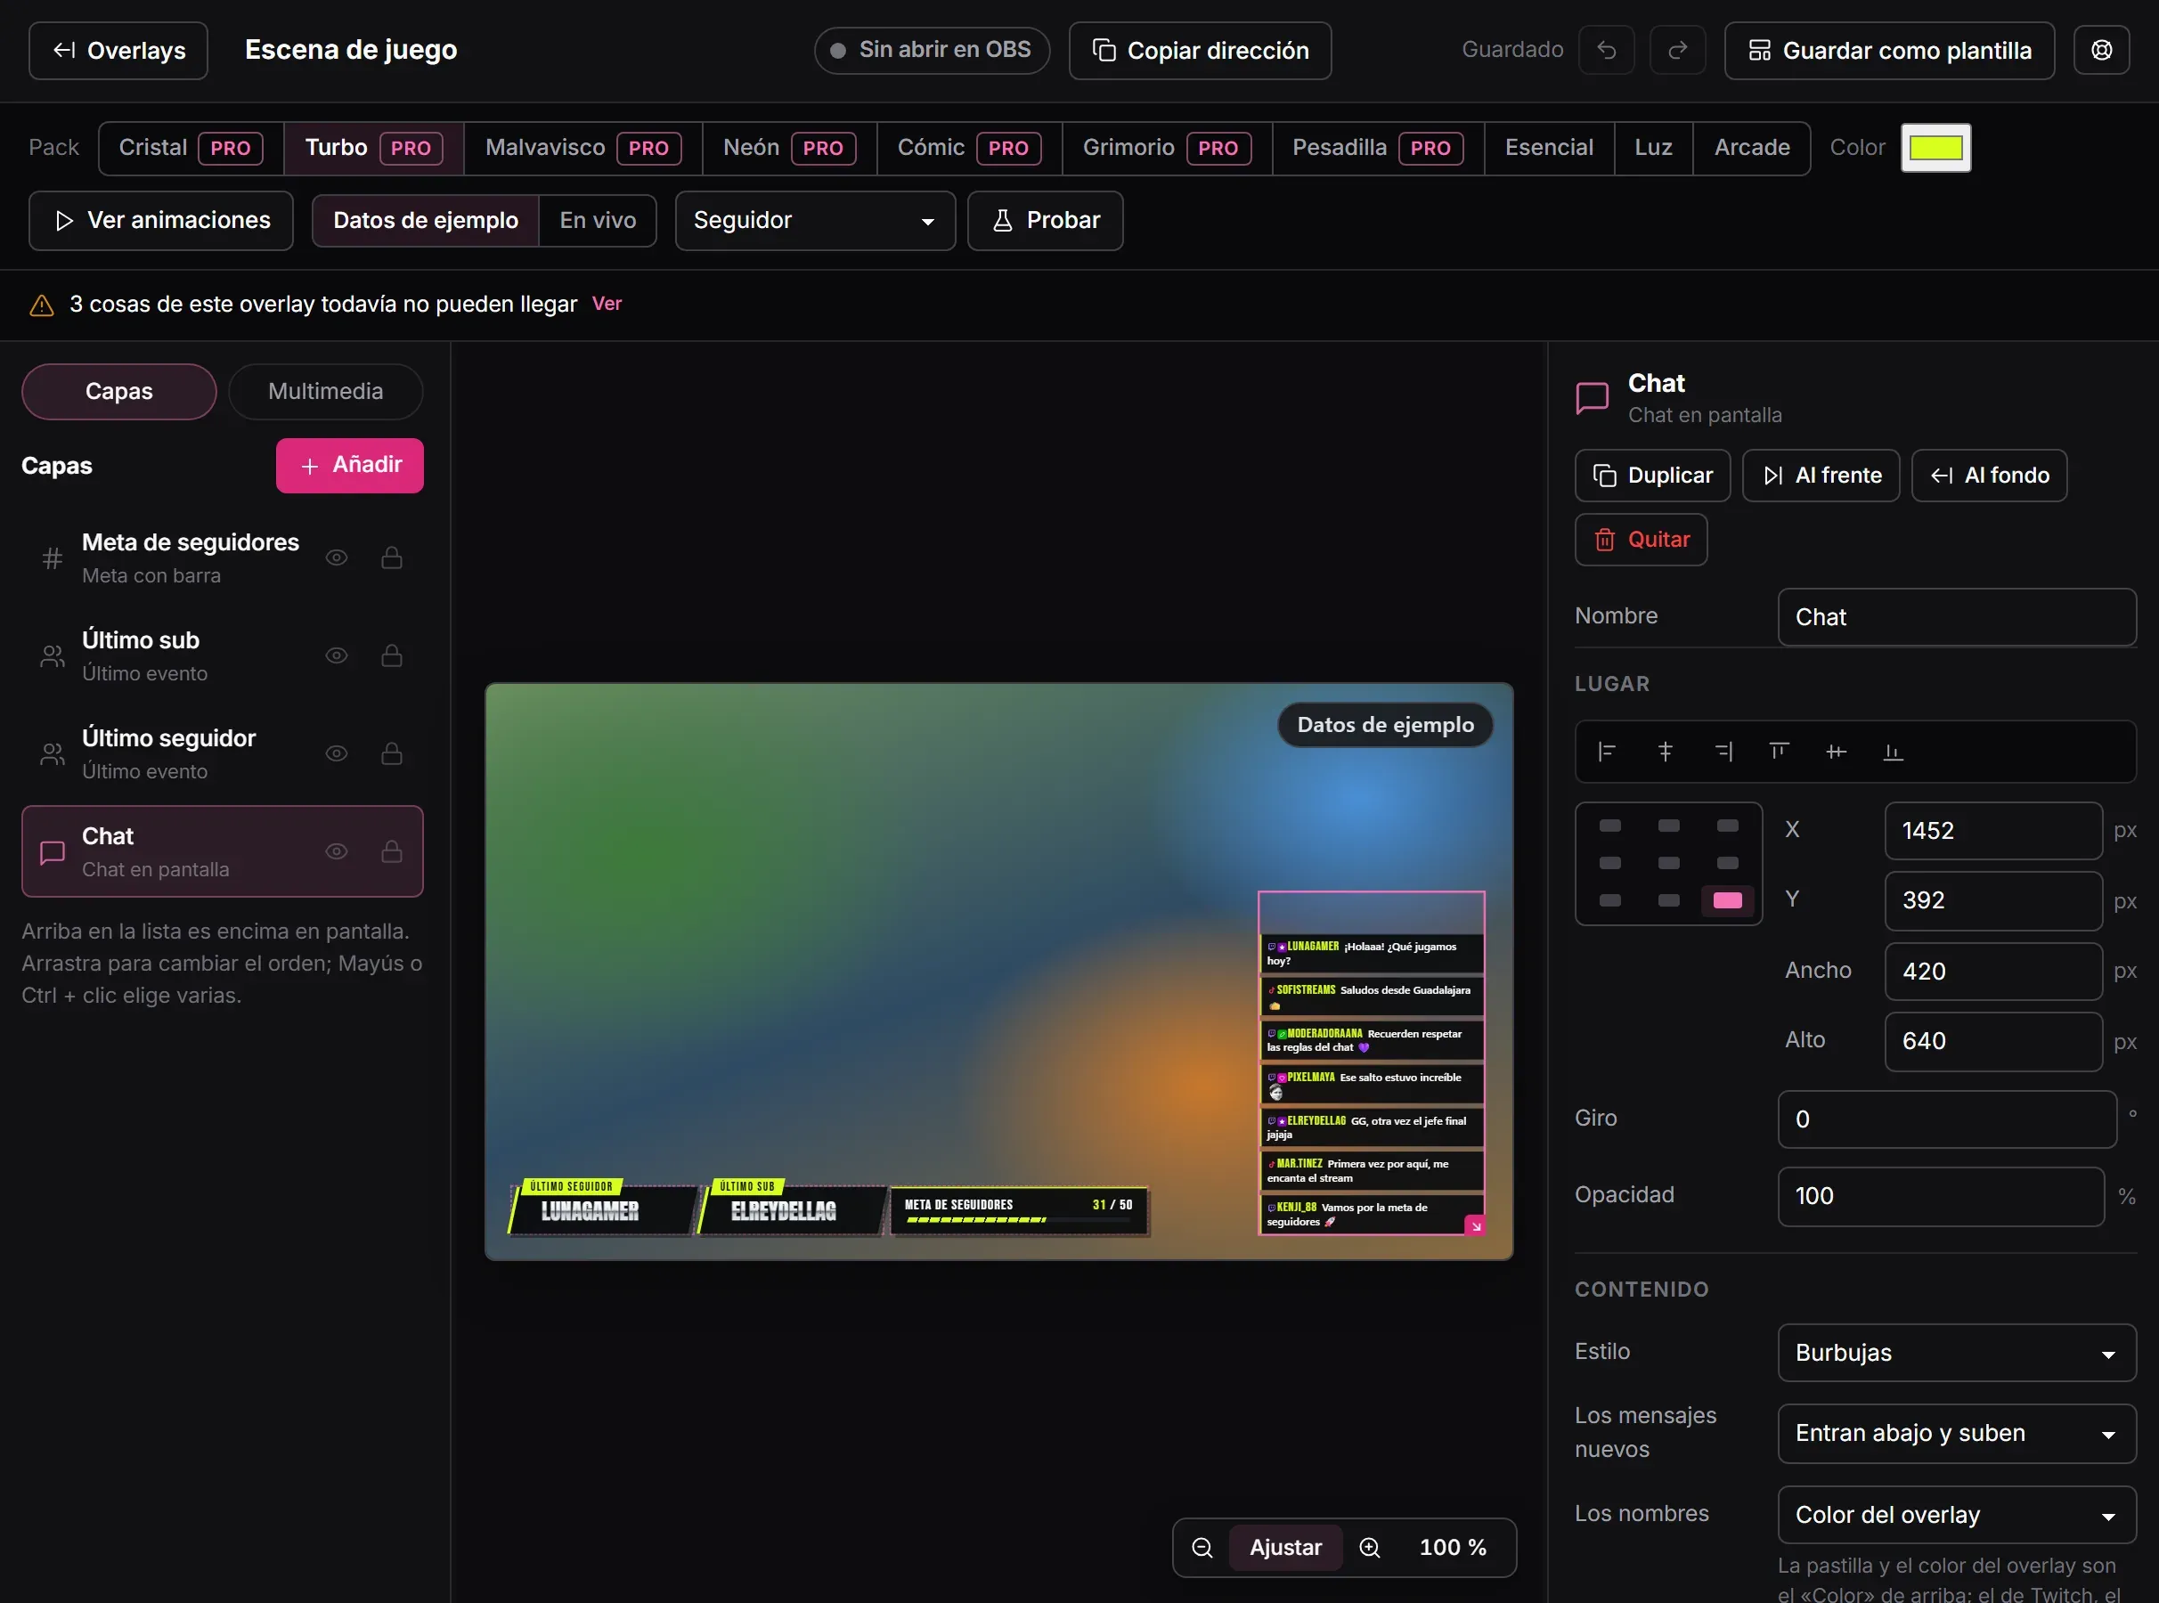Lock the Último seguidor layer
This screenshot has width=2159, height=1603.
pos(391,754)
